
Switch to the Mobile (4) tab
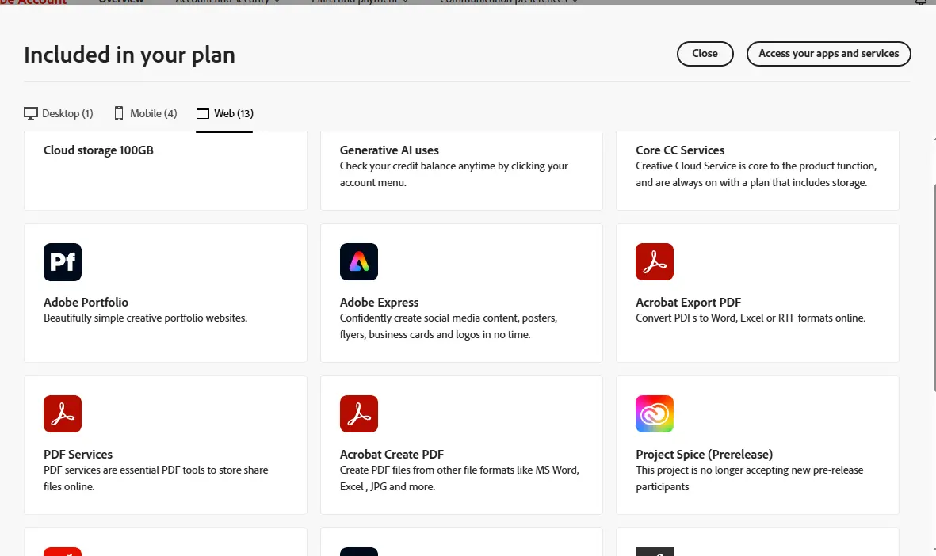coord(145,113)
